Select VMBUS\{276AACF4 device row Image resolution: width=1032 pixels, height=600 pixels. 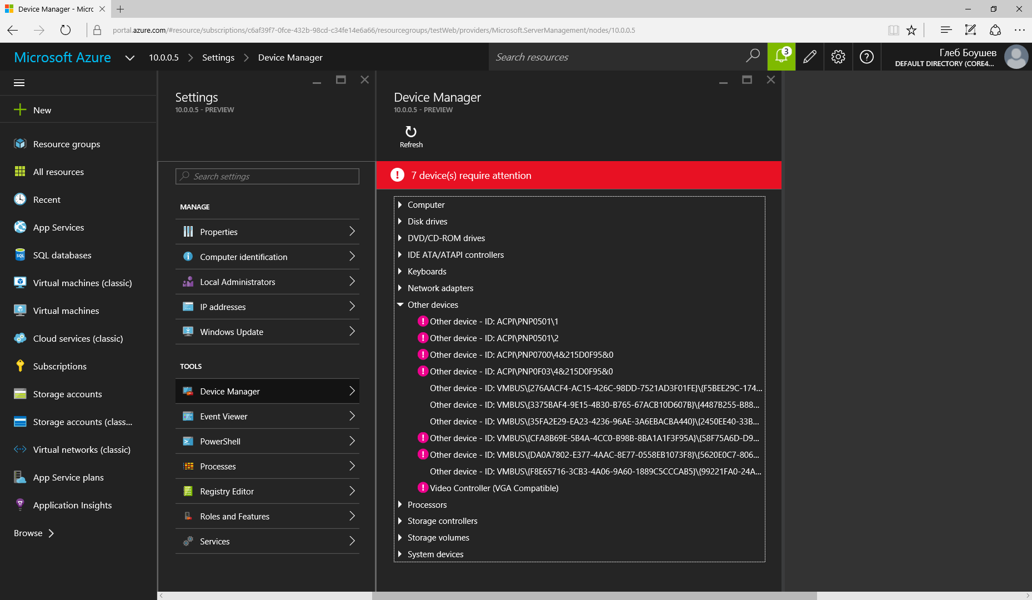point(596,388)
